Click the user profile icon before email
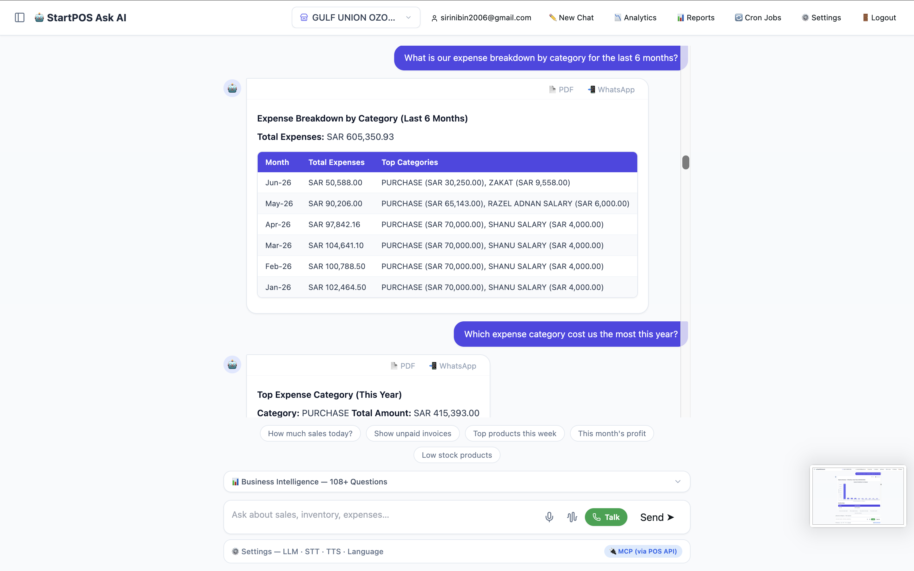 [x=434, y=18]
